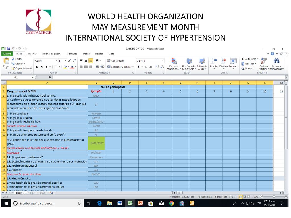Click Ordenar y filtrar icon
This screenshot has width=291, height=218.
coord(264,61)
